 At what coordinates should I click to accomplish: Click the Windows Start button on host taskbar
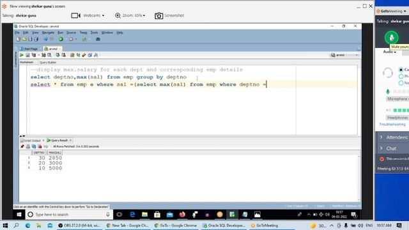click(5, 226)
